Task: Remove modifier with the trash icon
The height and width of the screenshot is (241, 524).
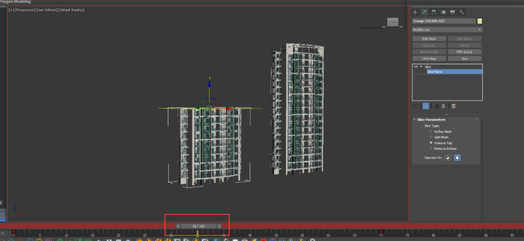Action: click(443, 106)
